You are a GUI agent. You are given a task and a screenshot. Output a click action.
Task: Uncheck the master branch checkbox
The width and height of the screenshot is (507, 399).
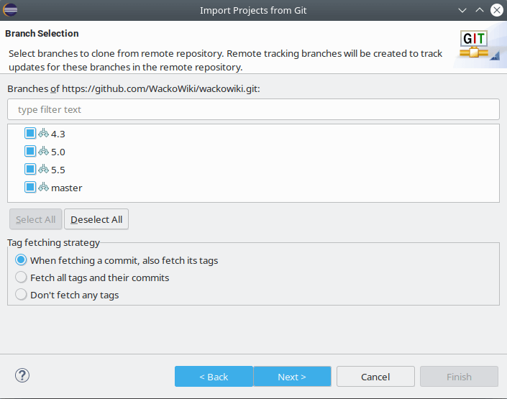(30, 187)
